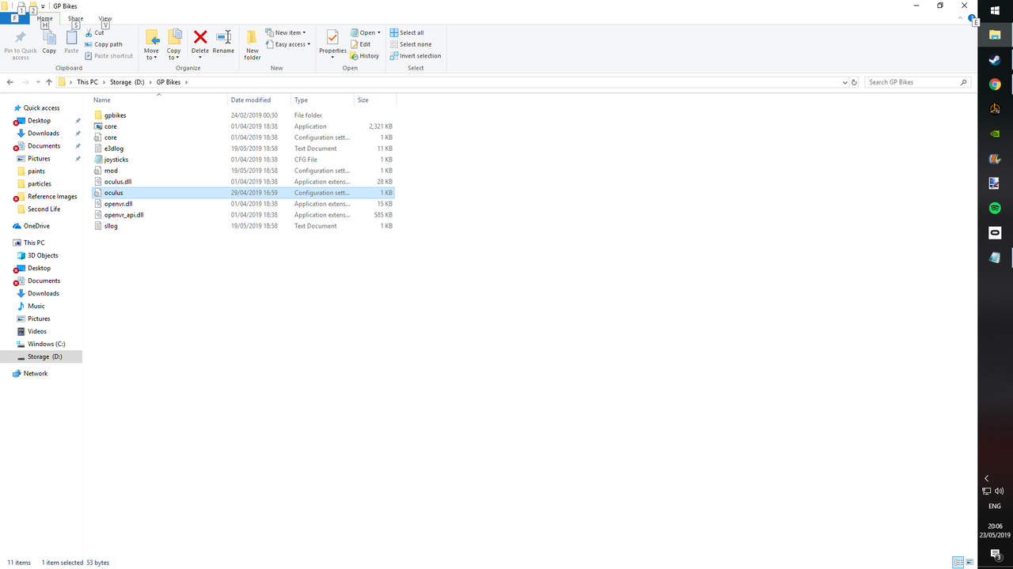Click the ENG language indicator

(x=995, y=507)
